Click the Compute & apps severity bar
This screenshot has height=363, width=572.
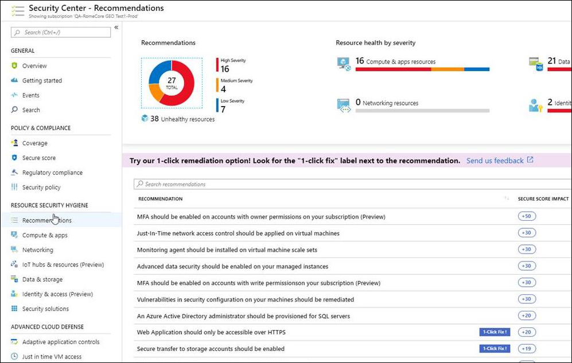click(x=422, y=69)
